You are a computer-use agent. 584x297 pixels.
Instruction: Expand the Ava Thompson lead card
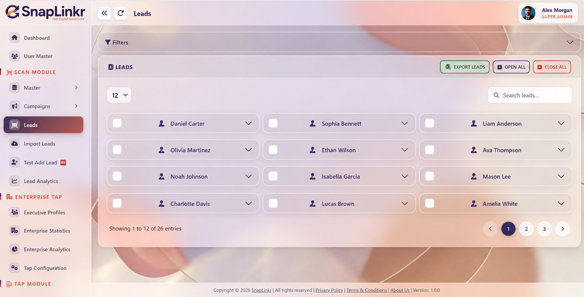pos(561,150)
